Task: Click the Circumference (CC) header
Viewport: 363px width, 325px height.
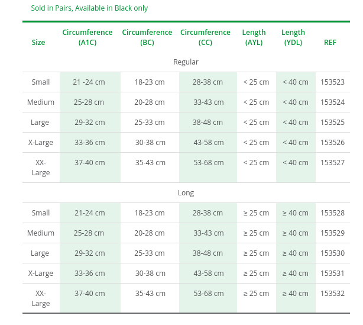Action: [x=205, y=37]
